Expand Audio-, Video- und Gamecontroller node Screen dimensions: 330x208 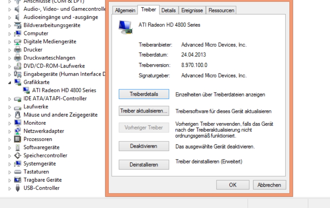tap(9, 9)
